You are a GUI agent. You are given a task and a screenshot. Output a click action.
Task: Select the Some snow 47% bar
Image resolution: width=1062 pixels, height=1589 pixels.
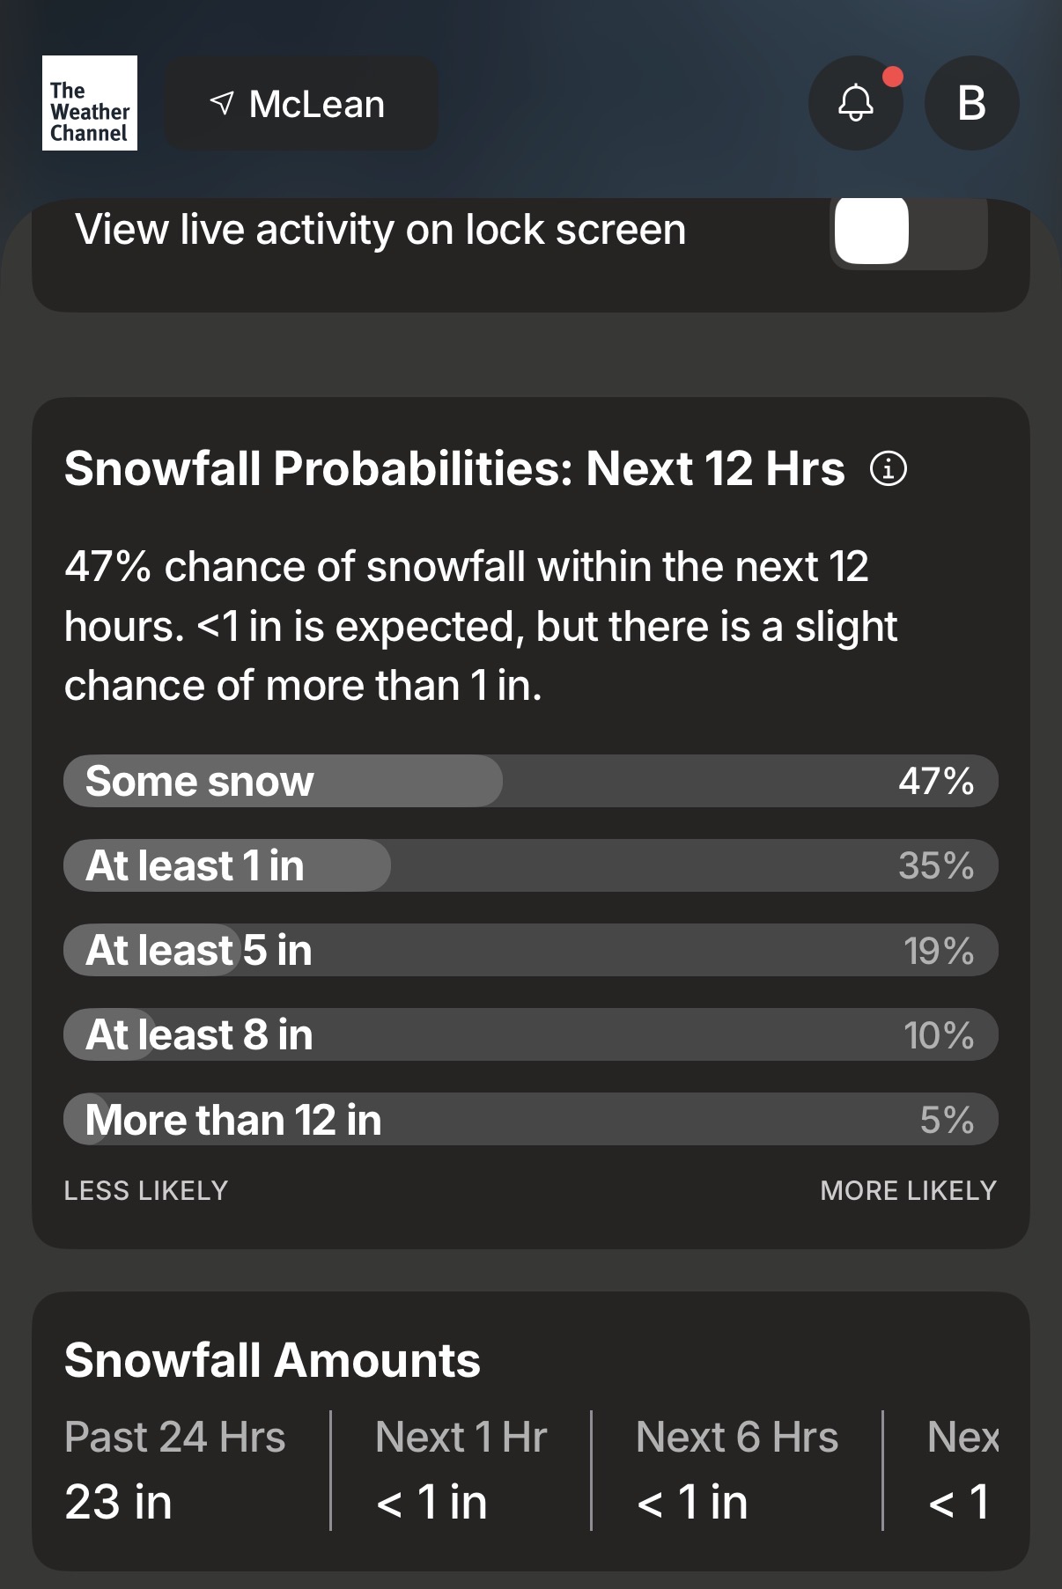[530, 781]
